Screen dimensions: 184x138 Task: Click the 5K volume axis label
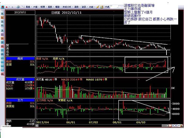click(173, 88)
